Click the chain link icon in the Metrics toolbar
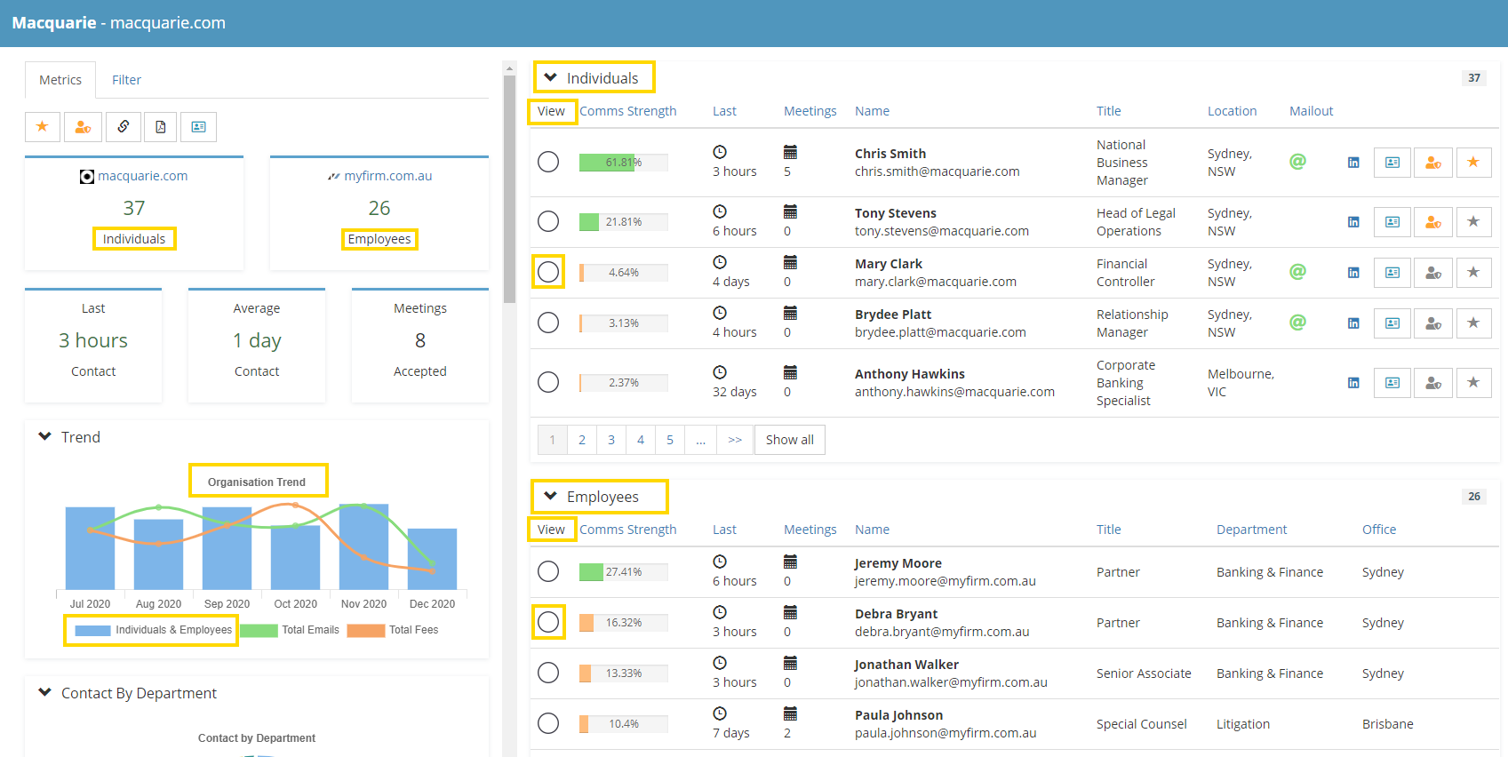 coord(124,127)
